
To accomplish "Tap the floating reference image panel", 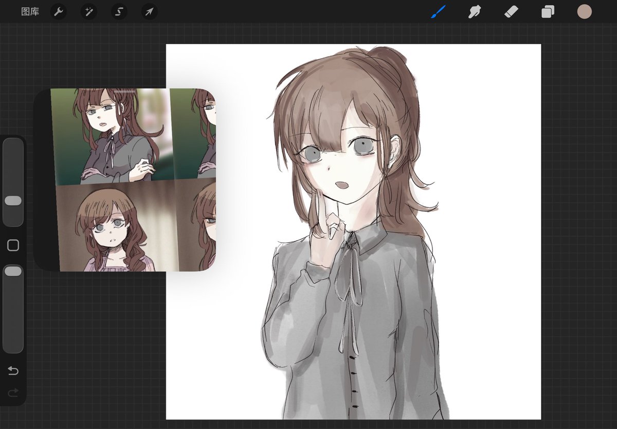I will click(125, 180).
